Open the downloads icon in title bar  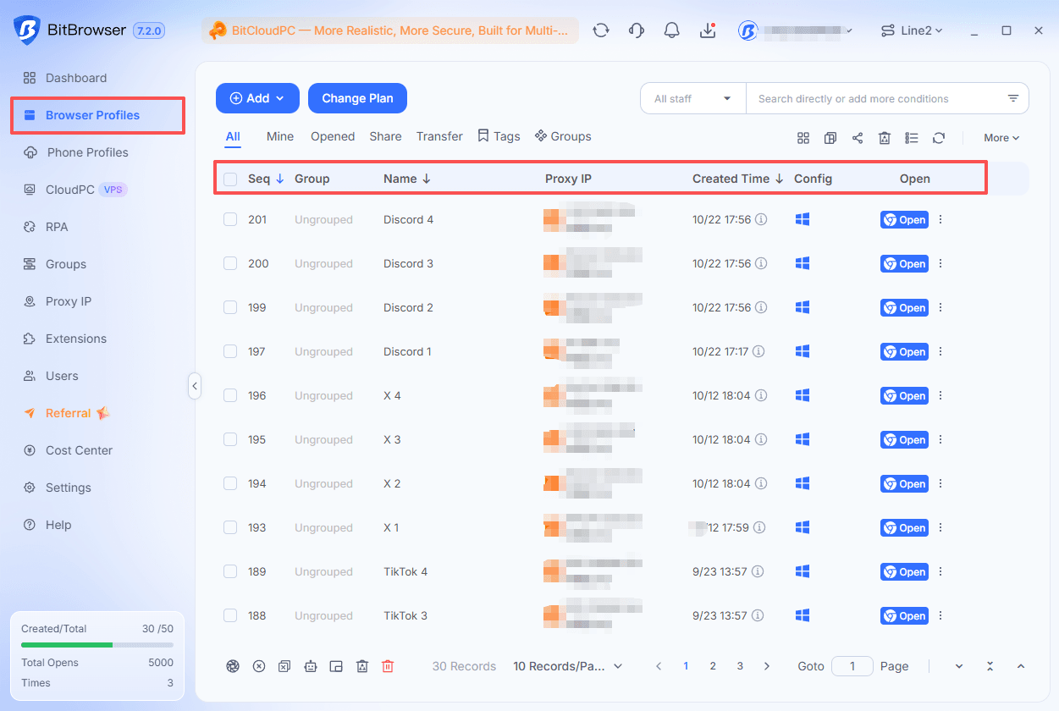[708, 30]
